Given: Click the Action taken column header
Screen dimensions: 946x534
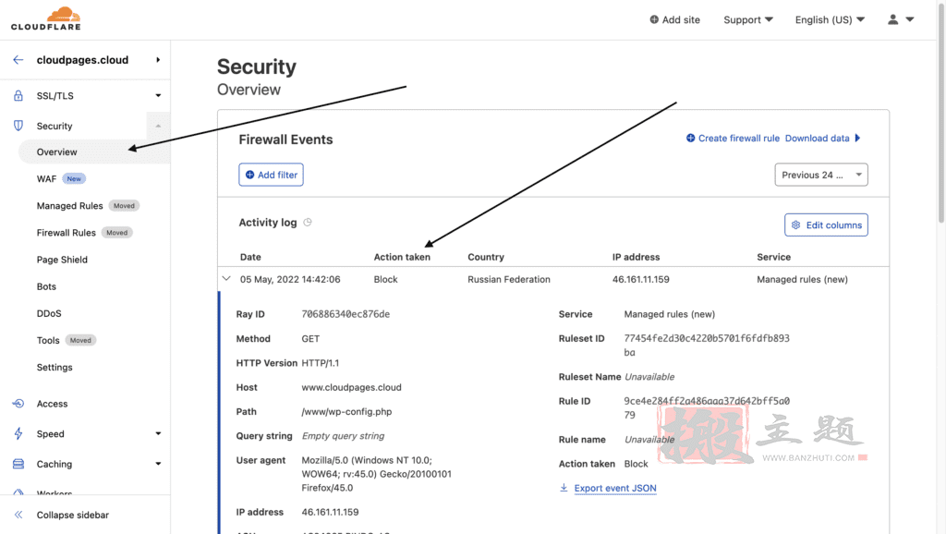Looking at the screenshot, I should (x=402, y=257).
